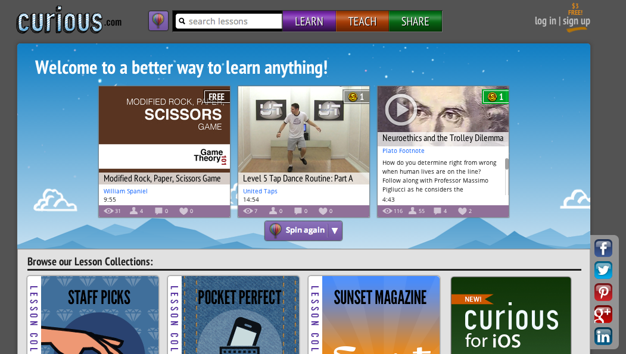
Task: Click the heart icon on Rock Paper Scissors card
Action: click(x=183, y=211)
